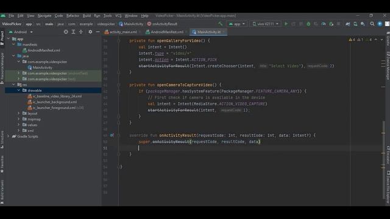
Task: Collapse the app module node
Action: 9,39
